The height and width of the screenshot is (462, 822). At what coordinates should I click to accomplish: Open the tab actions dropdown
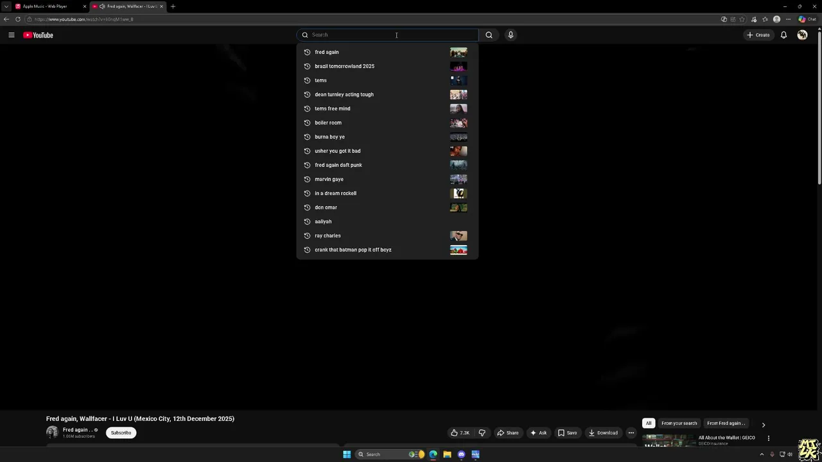click(6, 6)
